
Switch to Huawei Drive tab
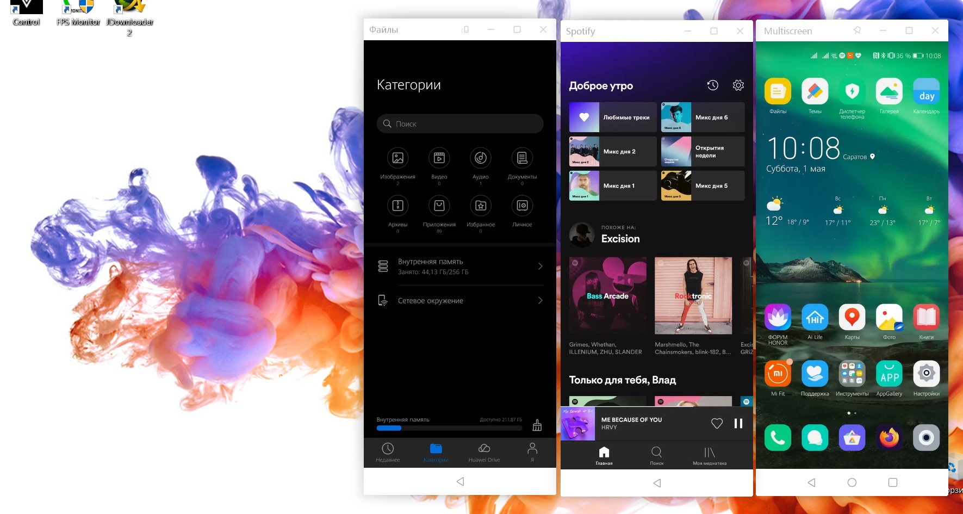coord(484,452)
